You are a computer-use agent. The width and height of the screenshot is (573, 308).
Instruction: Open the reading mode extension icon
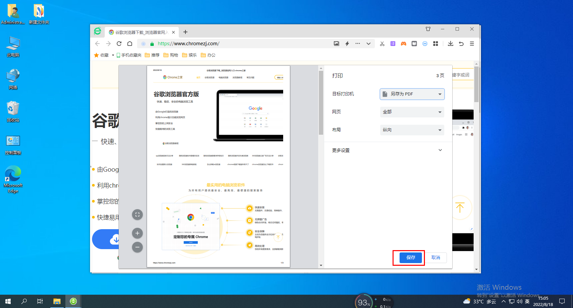(x=414, y=44)
